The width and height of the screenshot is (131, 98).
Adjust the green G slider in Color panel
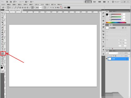pos(116,17)
